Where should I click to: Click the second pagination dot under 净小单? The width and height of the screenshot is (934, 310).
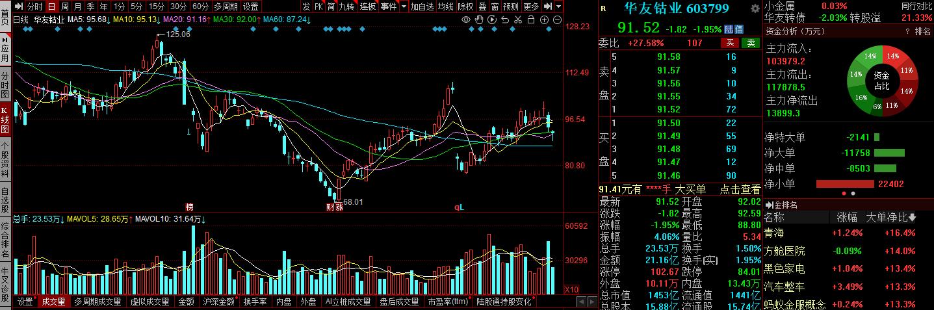click(853, 193)
